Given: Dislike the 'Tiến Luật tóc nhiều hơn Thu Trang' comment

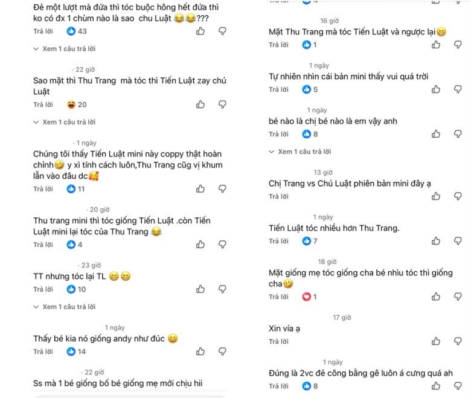Looking at the screenshot, I should (x=458, y=241).
